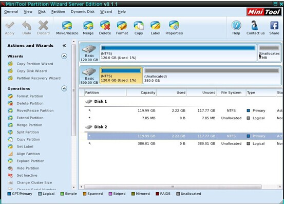Click the Facebook Share icon
The width and height of the screenshot is (284, 204).
point(274,26)
